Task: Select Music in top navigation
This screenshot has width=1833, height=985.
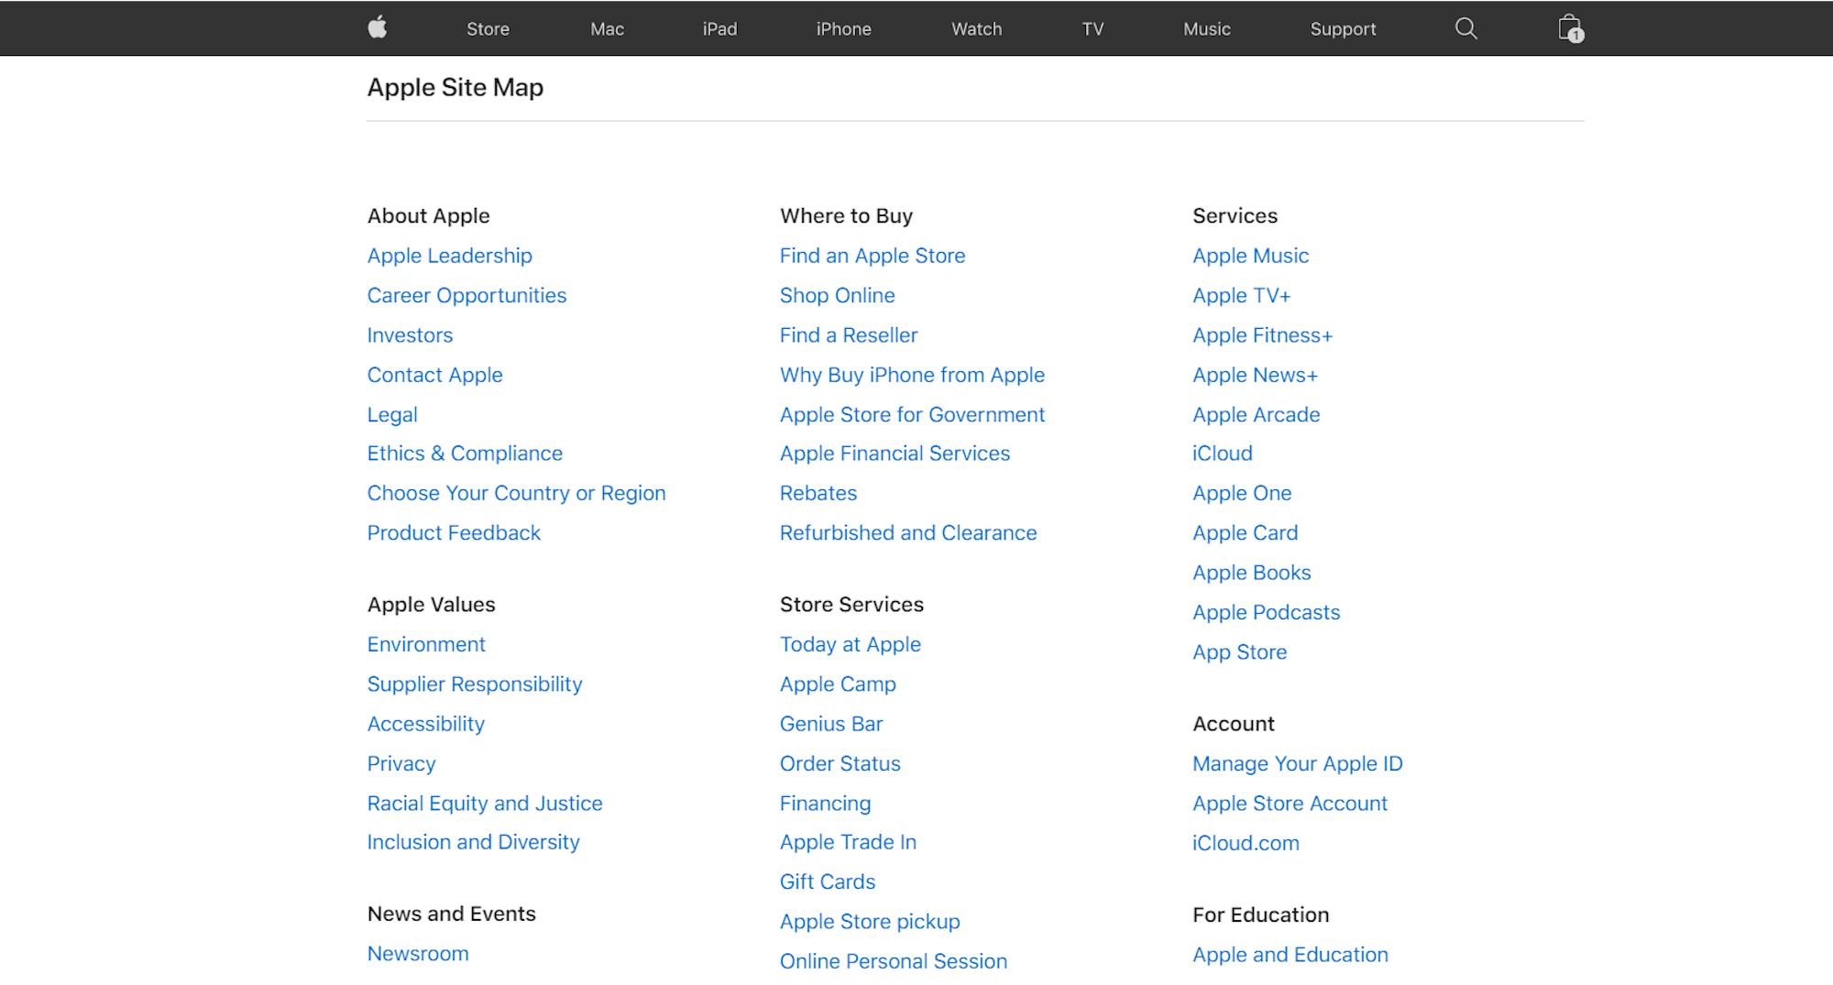Action: click(1206, 28)
